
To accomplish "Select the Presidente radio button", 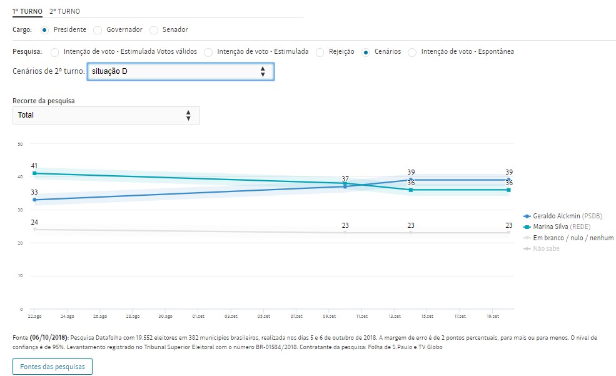I will [x=44, y=29].
